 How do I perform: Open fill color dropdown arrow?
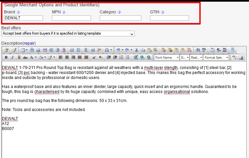[x=45, y=57]
